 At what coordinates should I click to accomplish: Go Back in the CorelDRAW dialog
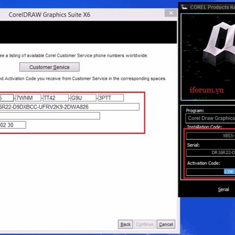pos(125,224)
